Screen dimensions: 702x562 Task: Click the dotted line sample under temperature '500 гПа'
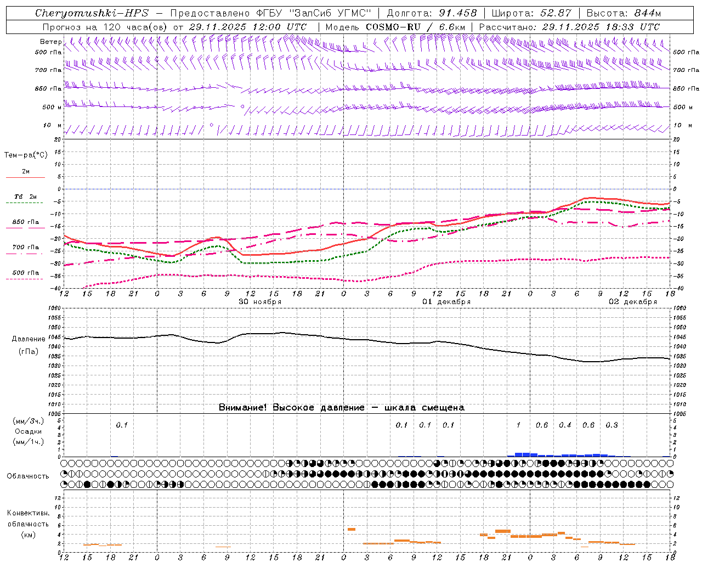point(25,279)
